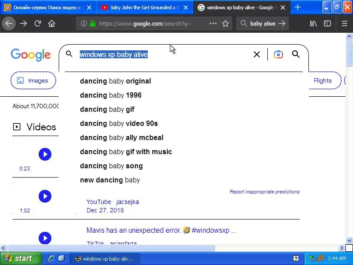This screenshot has height=265, width=353.
Task: Click Report inappropriate predictions link
Action: click(x=264, y=192)
